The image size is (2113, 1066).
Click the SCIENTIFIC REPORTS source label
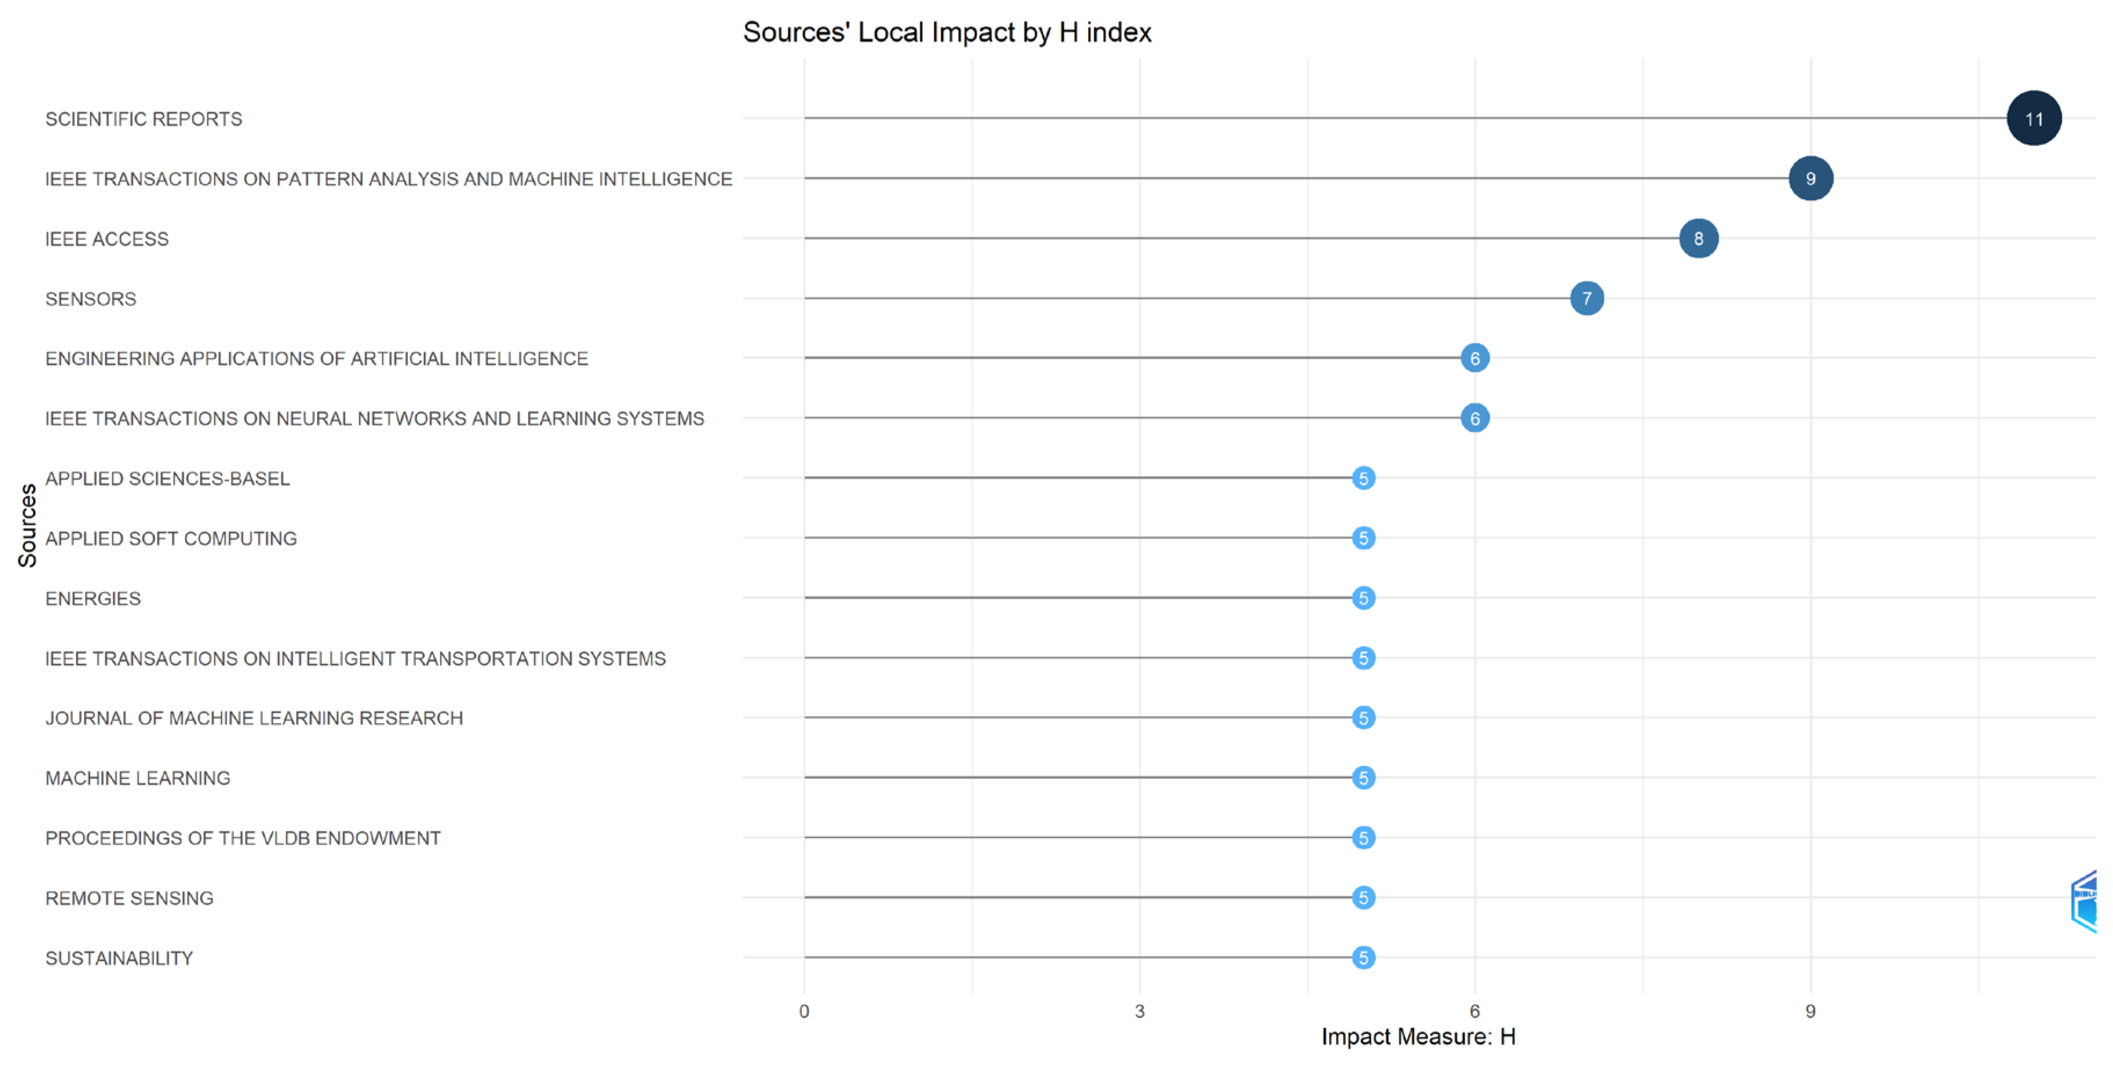(x=144, y=119)
